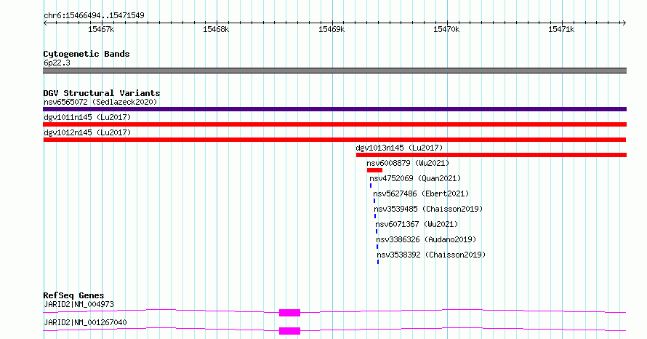Click the nsv6565072 (Sedlazeck2020) label

tap(100, 102)
